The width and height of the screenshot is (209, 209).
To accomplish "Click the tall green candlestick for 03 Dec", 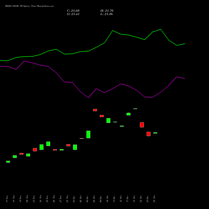I will (x=88, y=135).
